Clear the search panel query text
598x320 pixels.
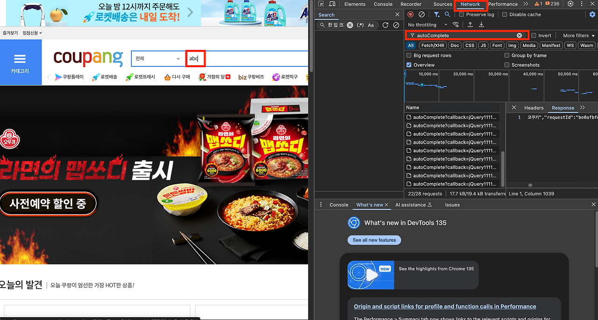pos(349,25)
